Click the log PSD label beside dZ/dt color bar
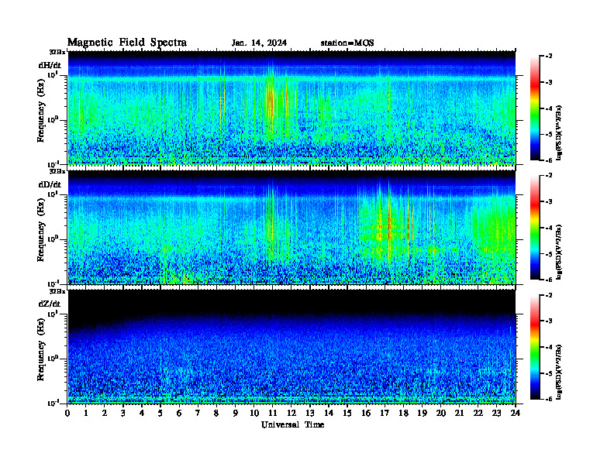 point(559,372)
